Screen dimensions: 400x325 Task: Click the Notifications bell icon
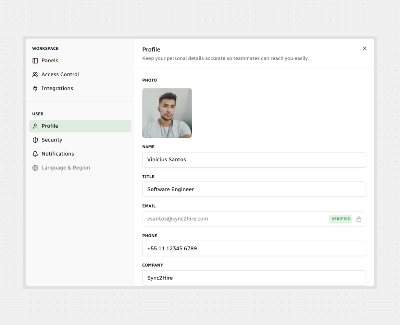[x=35, y=154]
